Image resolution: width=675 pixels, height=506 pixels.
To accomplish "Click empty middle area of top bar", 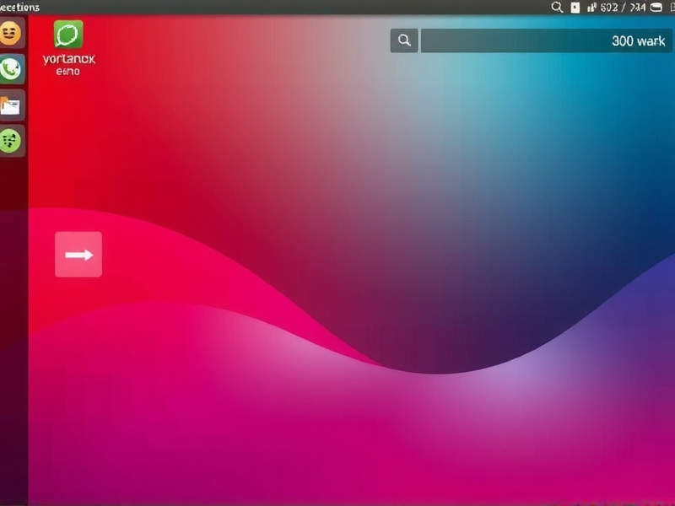I will (295, 7).
